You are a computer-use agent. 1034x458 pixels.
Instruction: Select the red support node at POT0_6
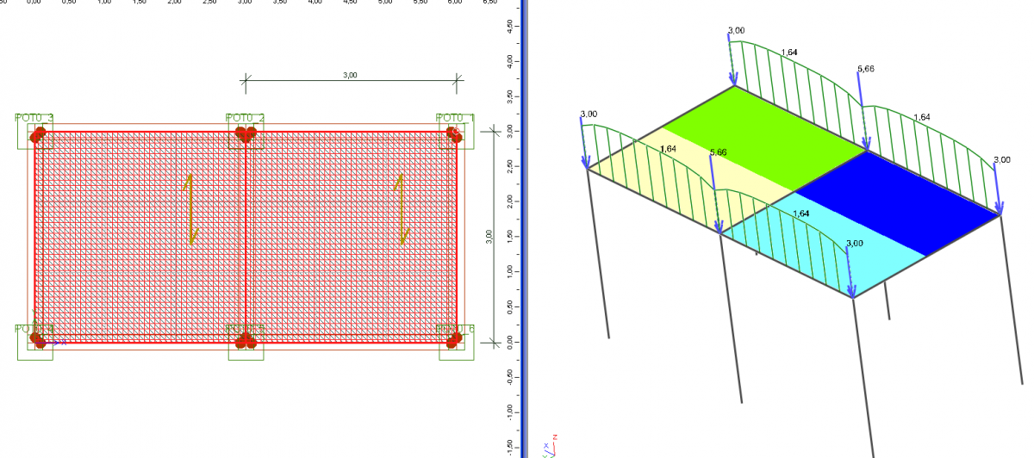454,342
